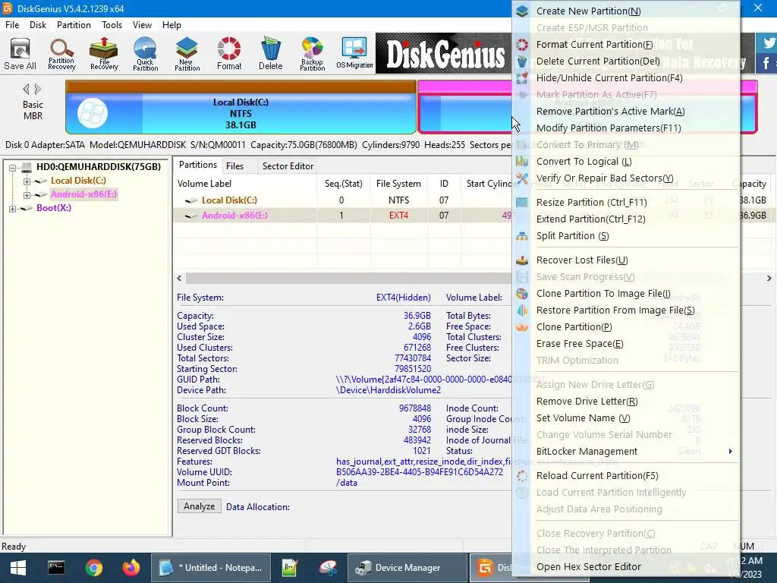Open the File menu

pos(12,25)
